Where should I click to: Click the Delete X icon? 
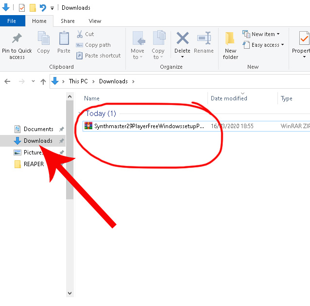182,38
